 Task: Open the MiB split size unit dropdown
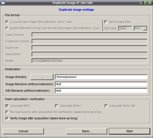[140, 28]
